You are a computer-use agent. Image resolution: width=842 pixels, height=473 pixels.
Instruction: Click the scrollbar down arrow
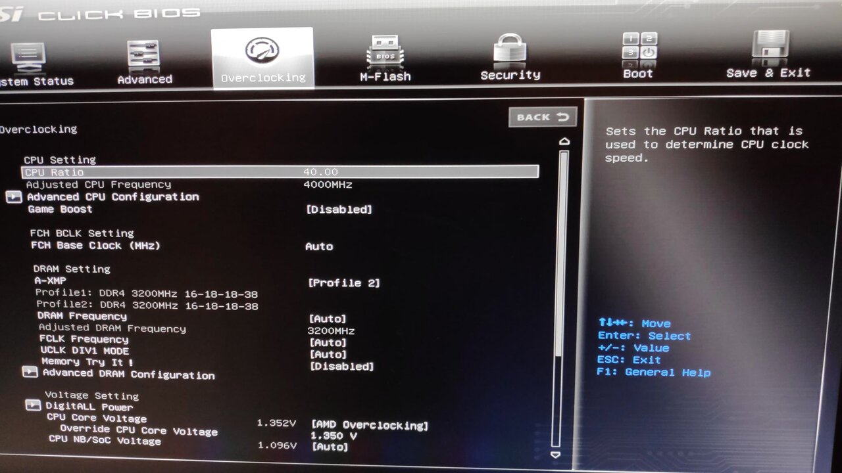556,455
